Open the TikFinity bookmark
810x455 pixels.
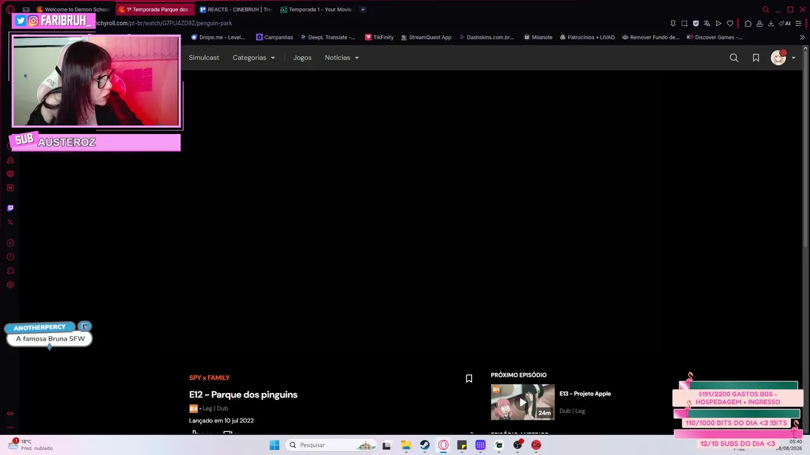click(379, 37)
